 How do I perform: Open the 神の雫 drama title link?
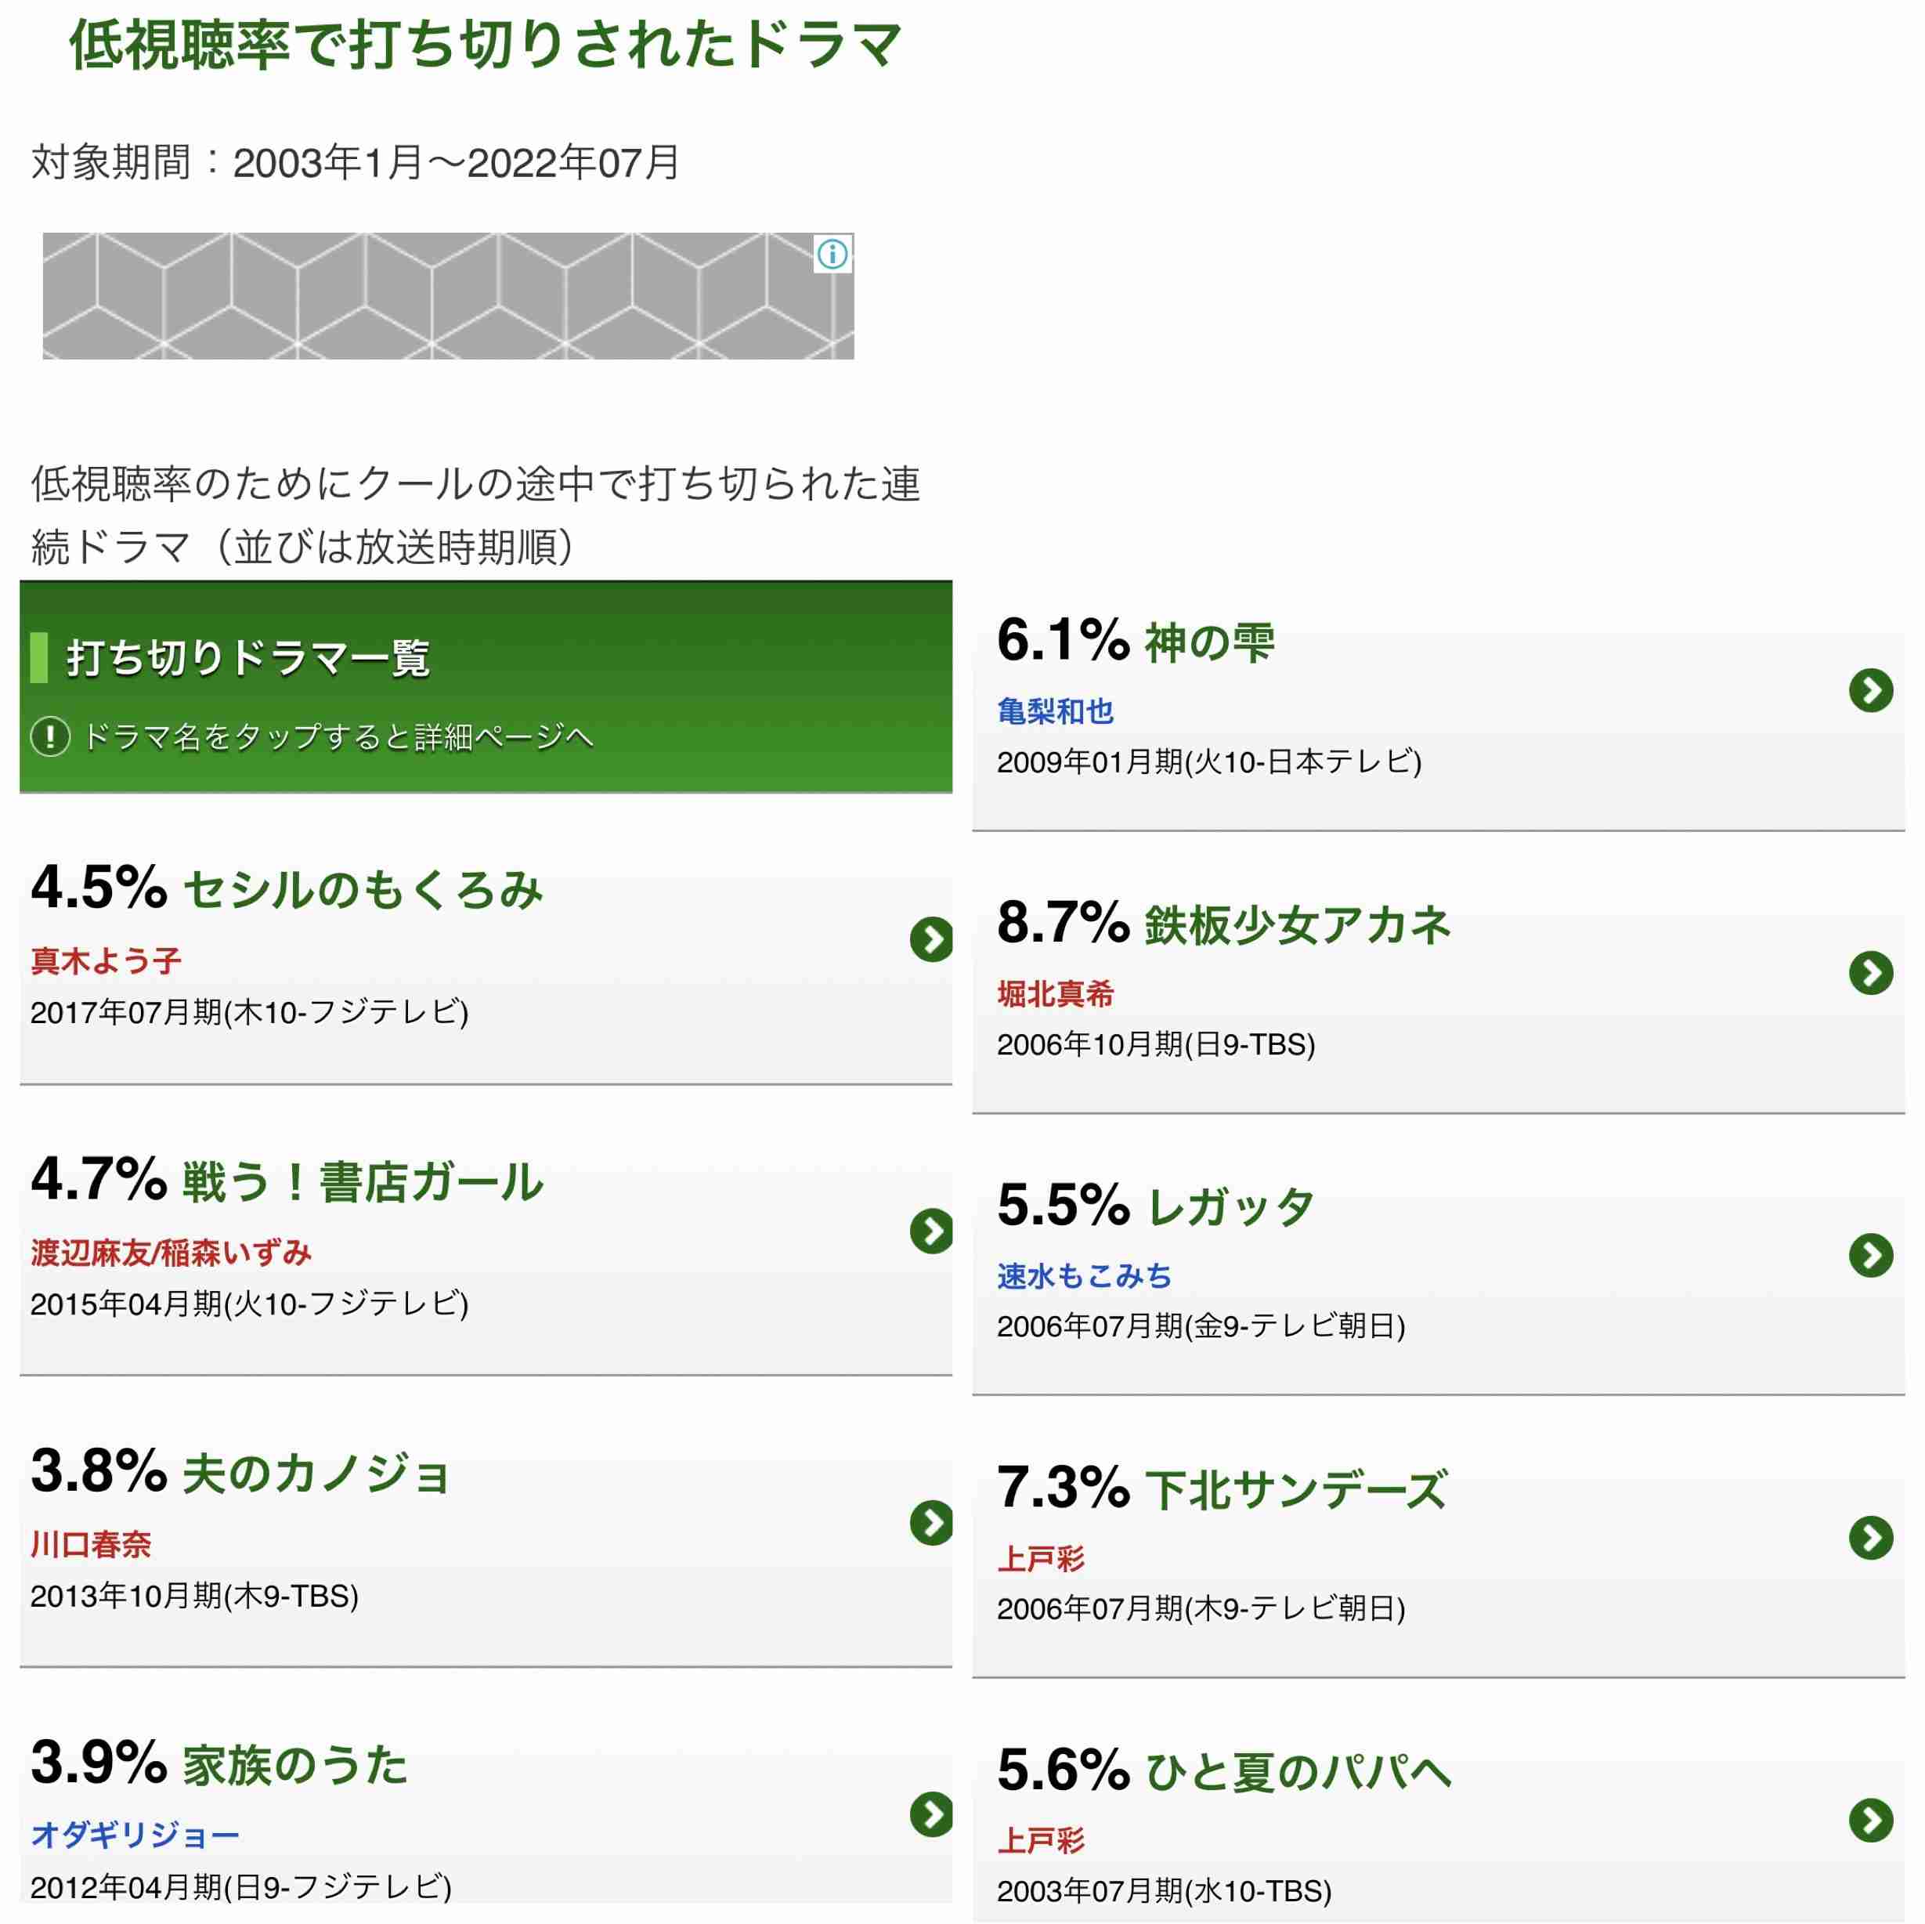click(x=1210, y=642)
